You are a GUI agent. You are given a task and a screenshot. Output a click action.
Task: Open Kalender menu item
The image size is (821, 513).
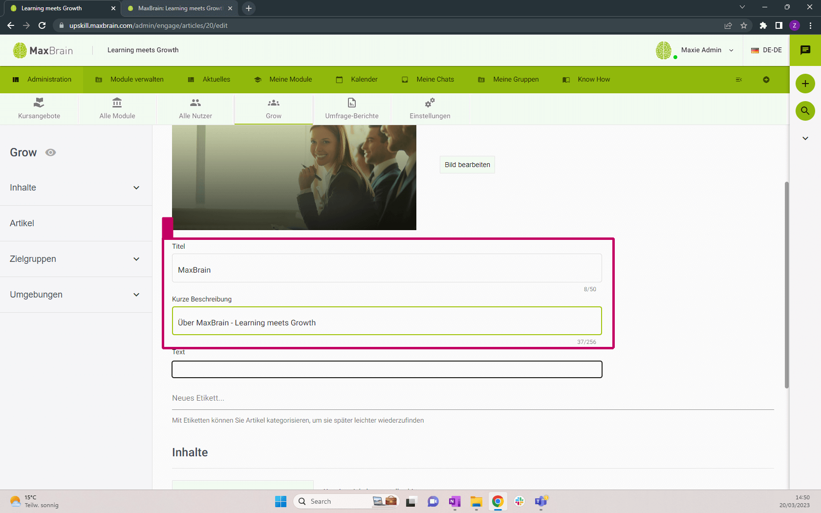(x=357, y=80)
